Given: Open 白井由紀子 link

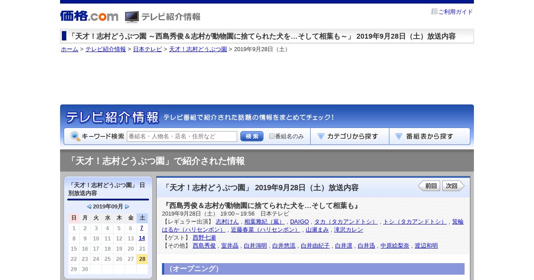Looking at the screenshot, I should click(x=315, y=246).
